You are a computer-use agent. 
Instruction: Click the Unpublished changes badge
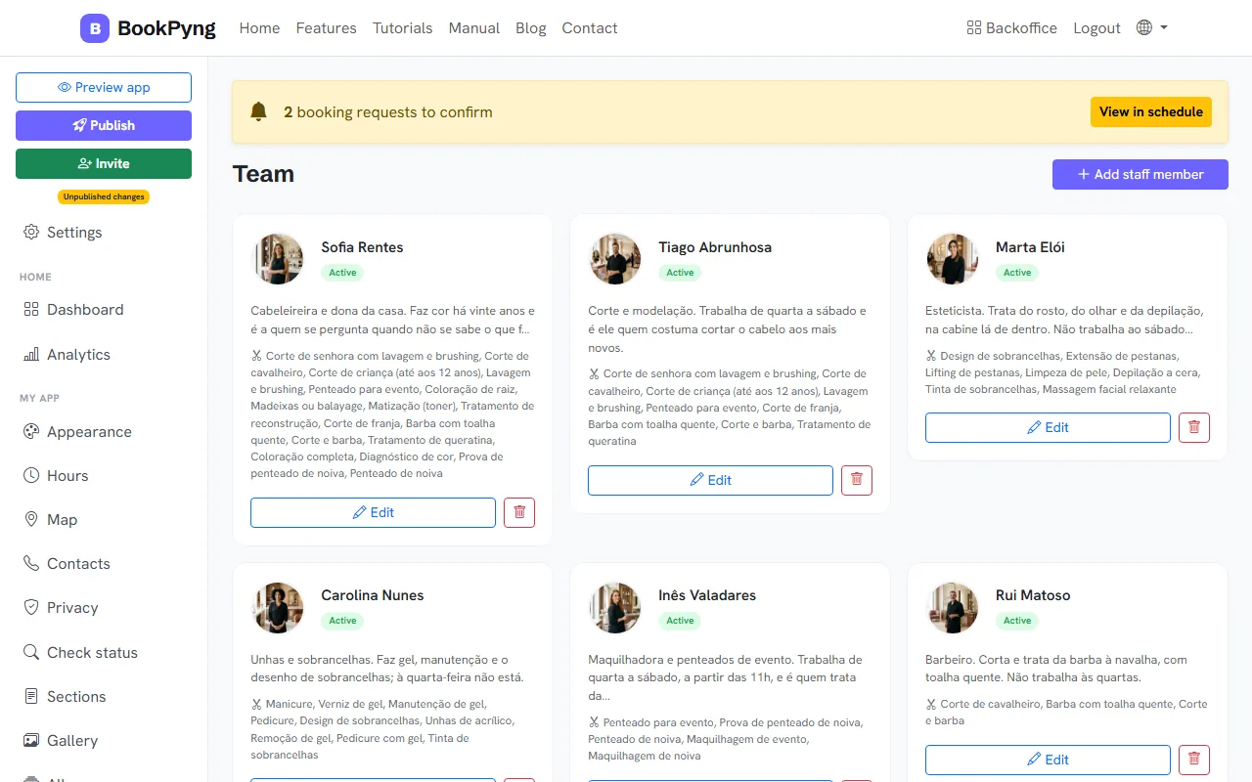point(104,196)
